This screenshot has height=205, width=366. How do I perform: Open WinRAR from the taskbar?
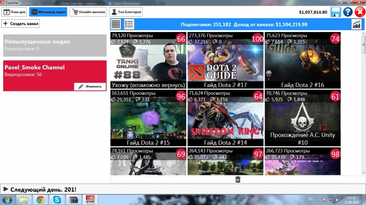tap(74, 200)
